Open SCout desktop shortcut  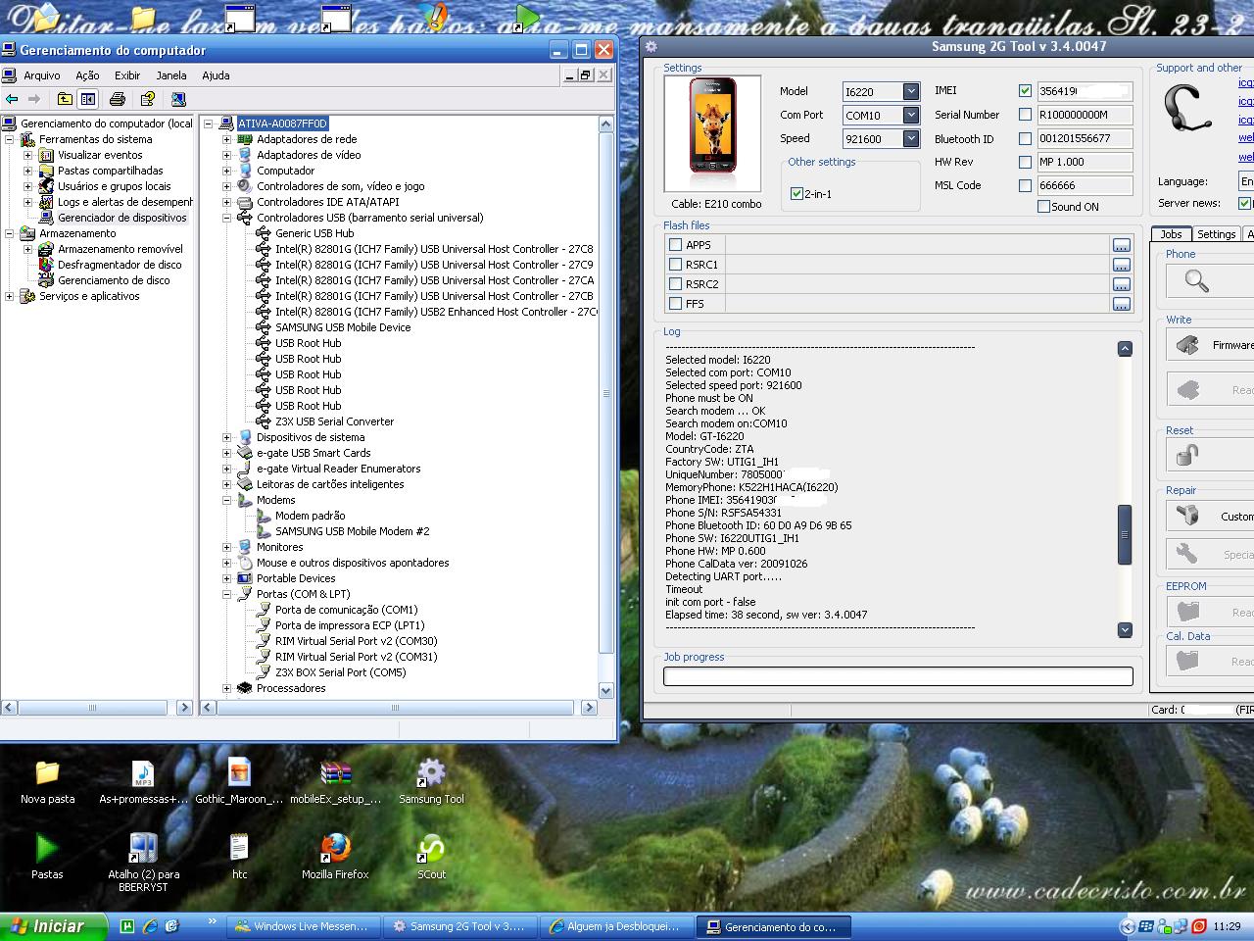pos(431,857)
